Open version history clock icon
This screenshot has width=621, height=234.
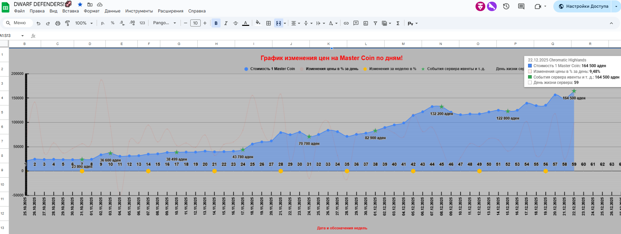click(506, 6)
